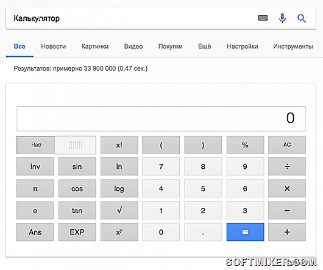Click the blue magnifying glass search icon

tap(302, 18)
